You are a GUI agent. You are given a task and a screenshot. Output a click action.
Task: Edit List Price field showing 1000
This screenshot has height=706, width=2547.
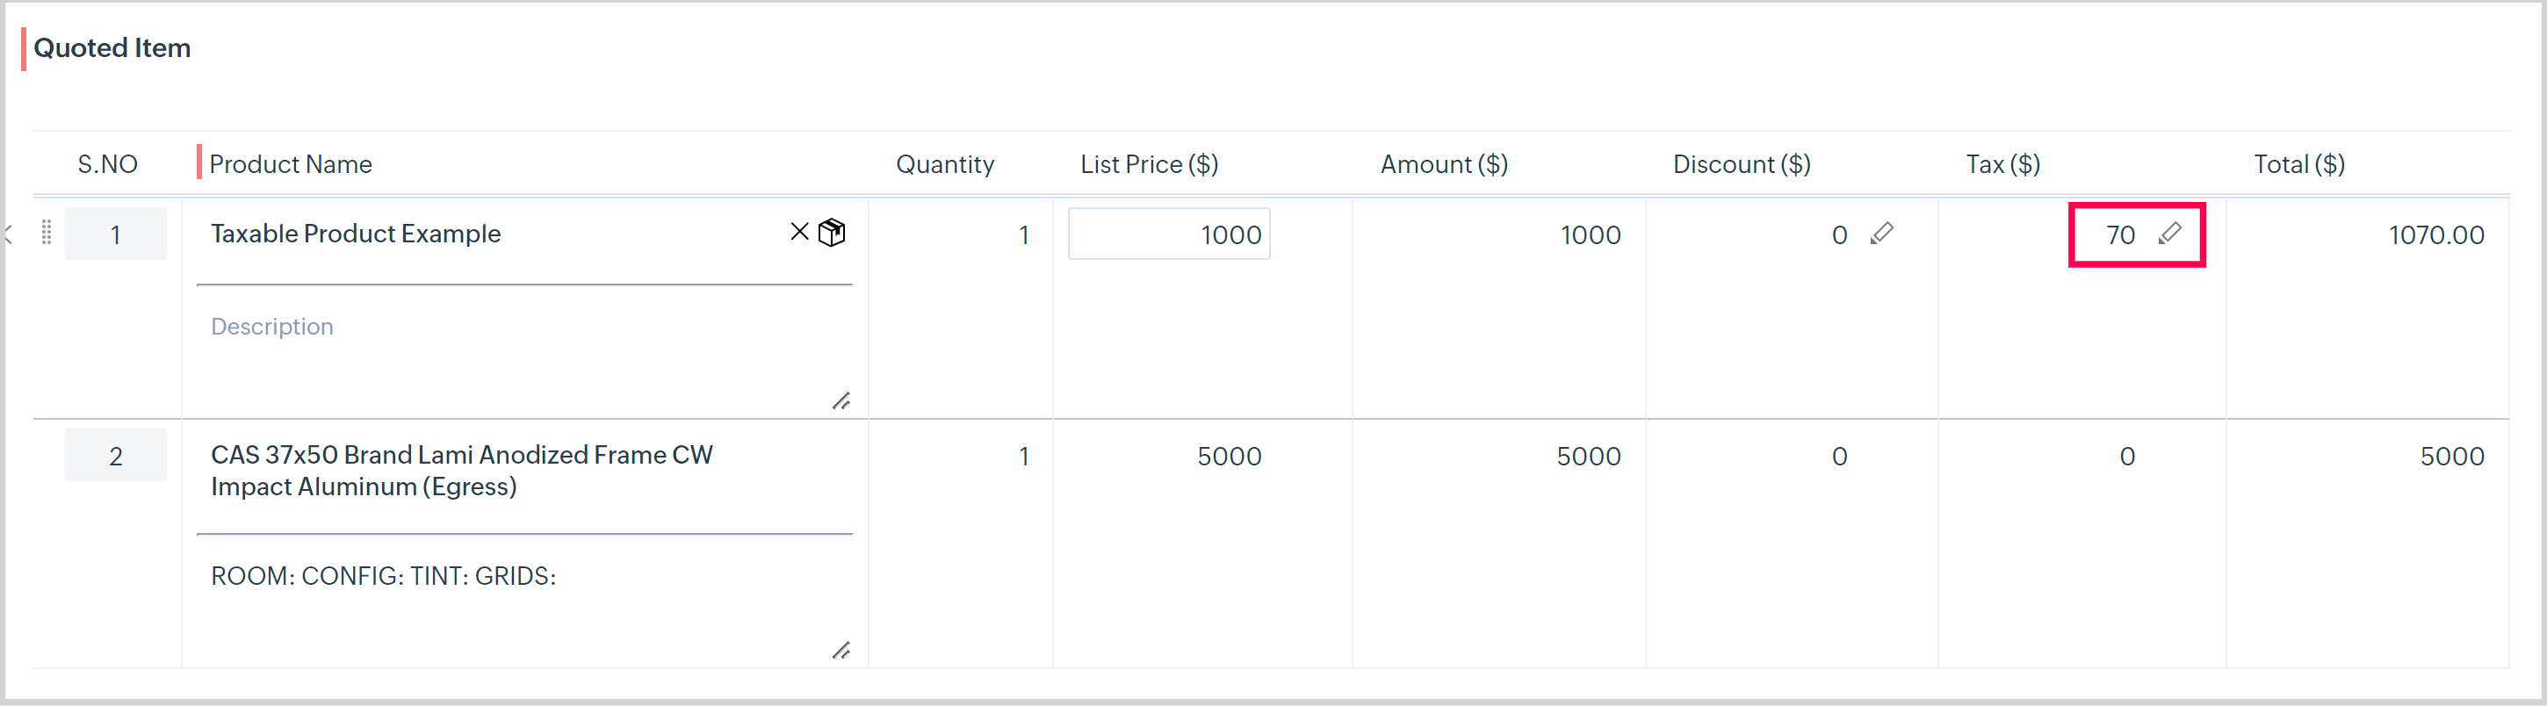click(1169, 234)
